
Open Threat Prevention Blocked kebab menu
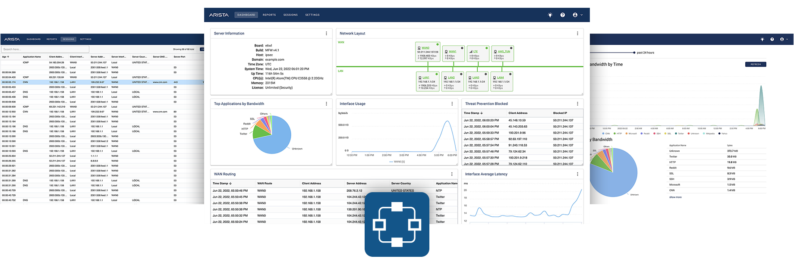(577, 104)
